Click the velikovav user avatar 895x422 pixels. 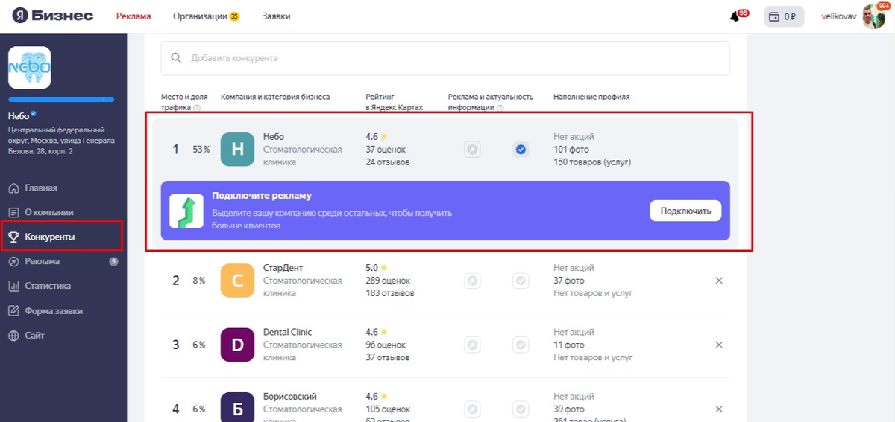[x=873, y=16]
